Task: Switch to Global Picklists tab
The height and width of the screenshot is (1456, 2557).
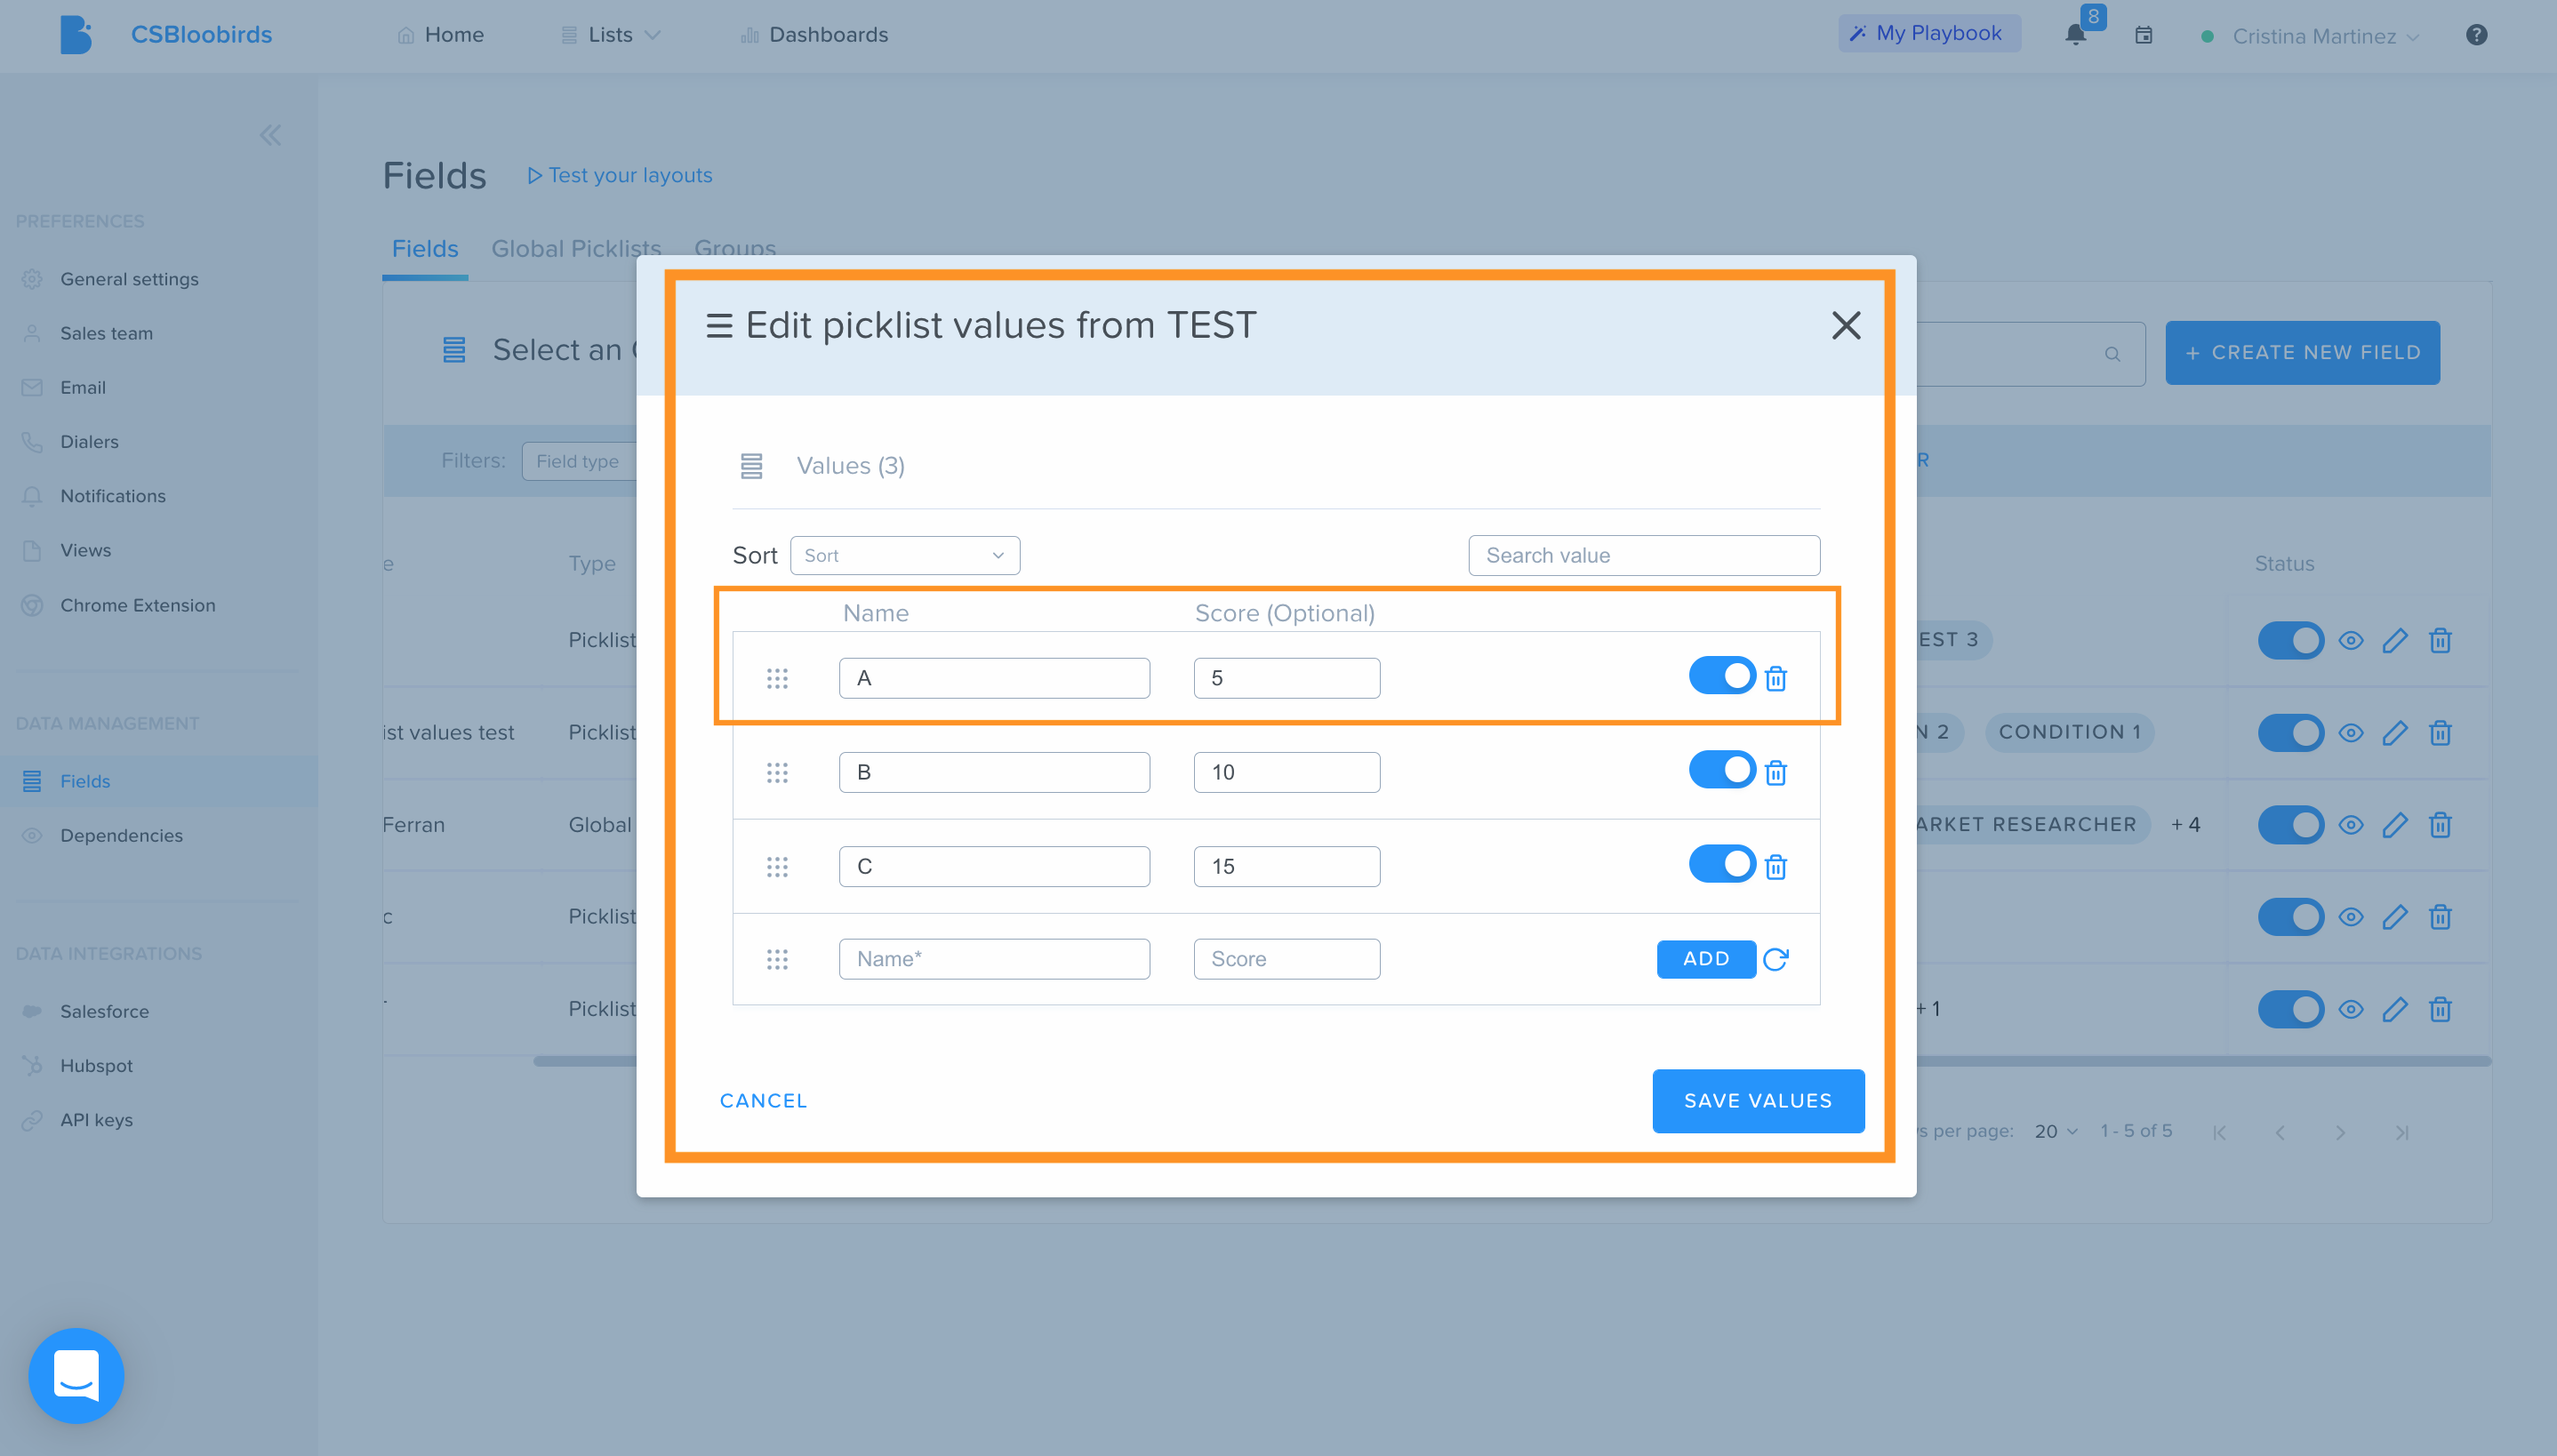Action: [576, 249]
